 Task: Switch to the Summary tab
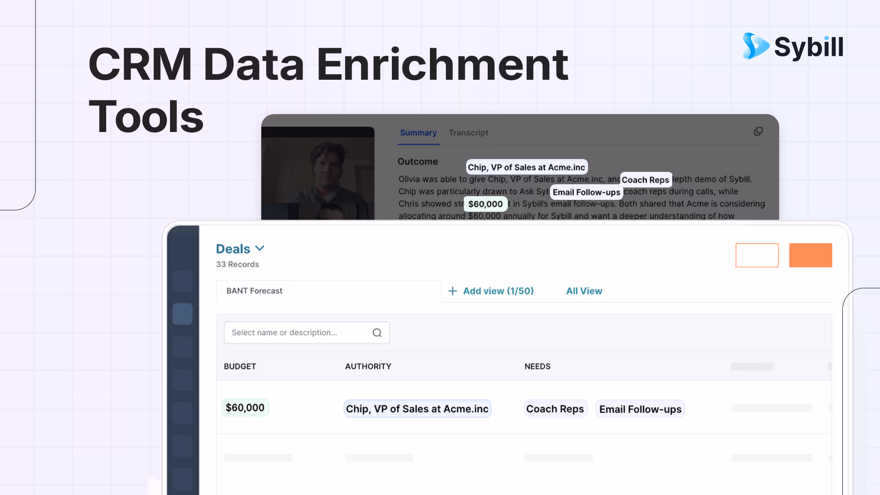(418, 133)
